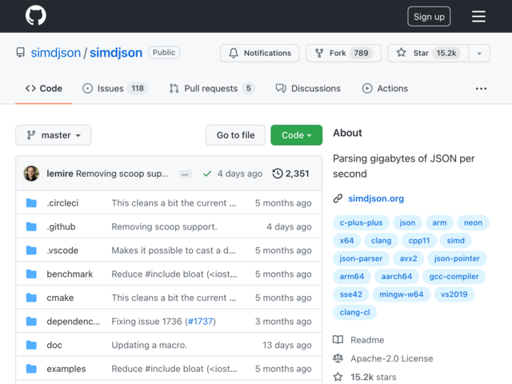Select the Code tab

(44, 89)
